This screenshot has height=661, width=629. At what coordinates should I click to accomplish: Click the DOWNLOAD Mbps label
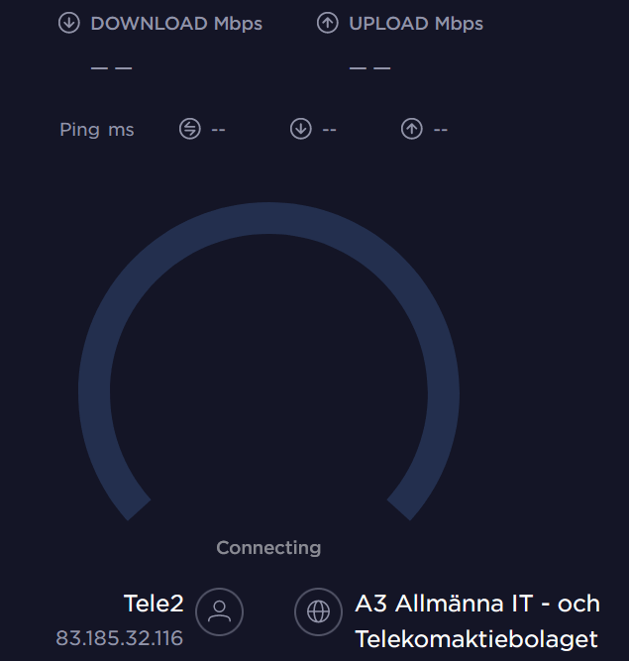pos(176,23)
